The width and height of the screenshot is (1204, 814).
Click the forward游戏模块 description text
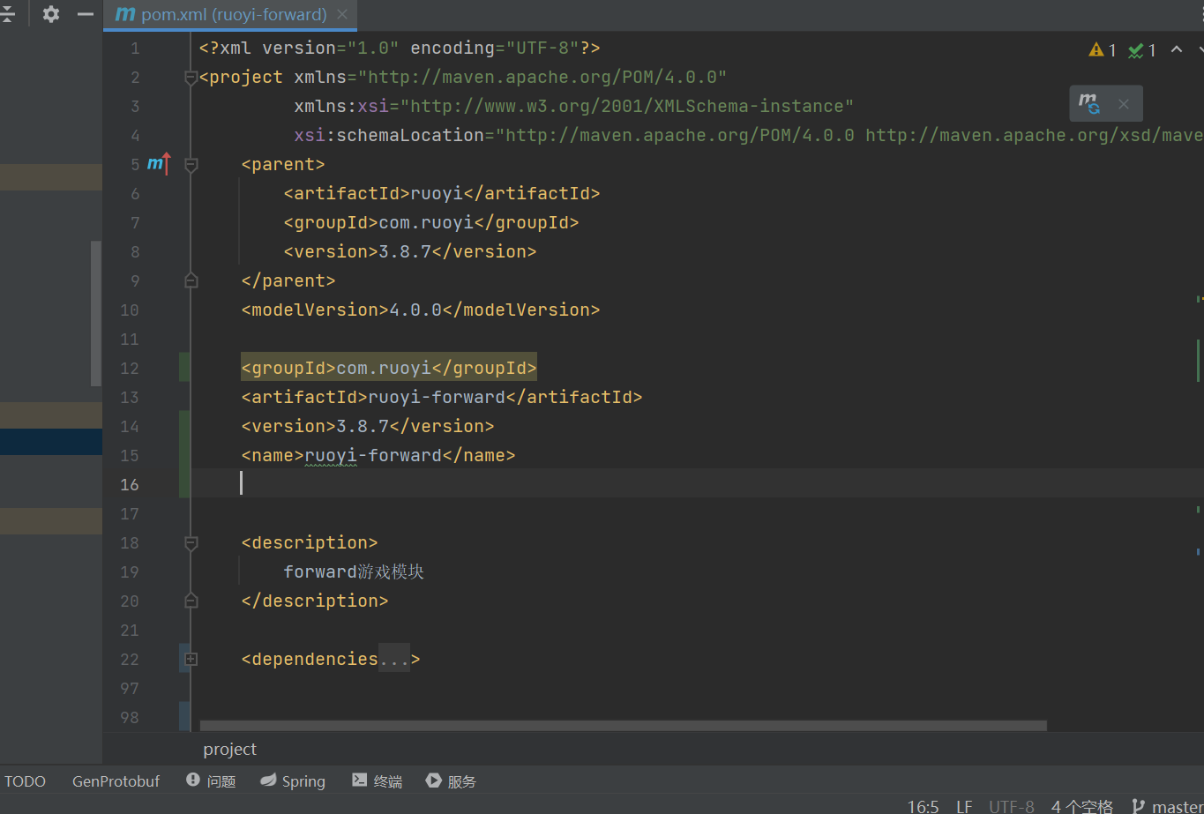click(x=354, y=571)
